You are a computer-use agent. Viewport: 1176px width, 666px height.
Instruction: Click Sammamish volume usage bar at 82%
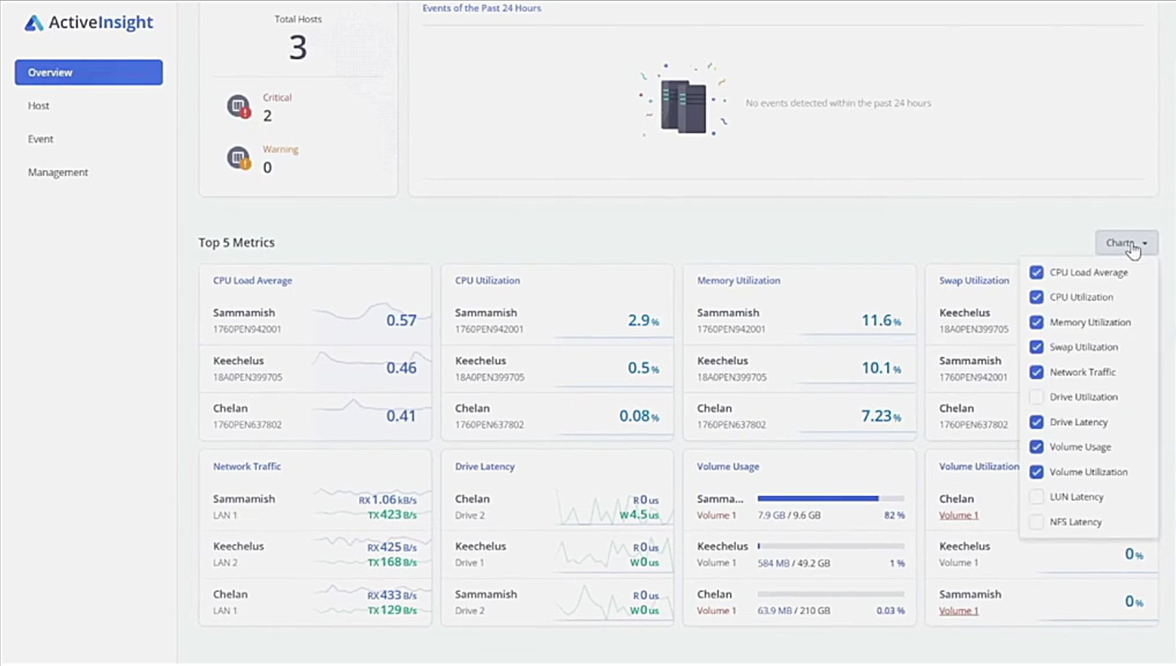[831, 498]
